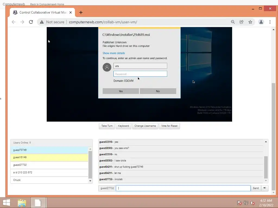This screenshot has height=208, width=278.
Task: Toggle chat sound speaker icon
Action: pyautogui.click(x=265, y=188)
